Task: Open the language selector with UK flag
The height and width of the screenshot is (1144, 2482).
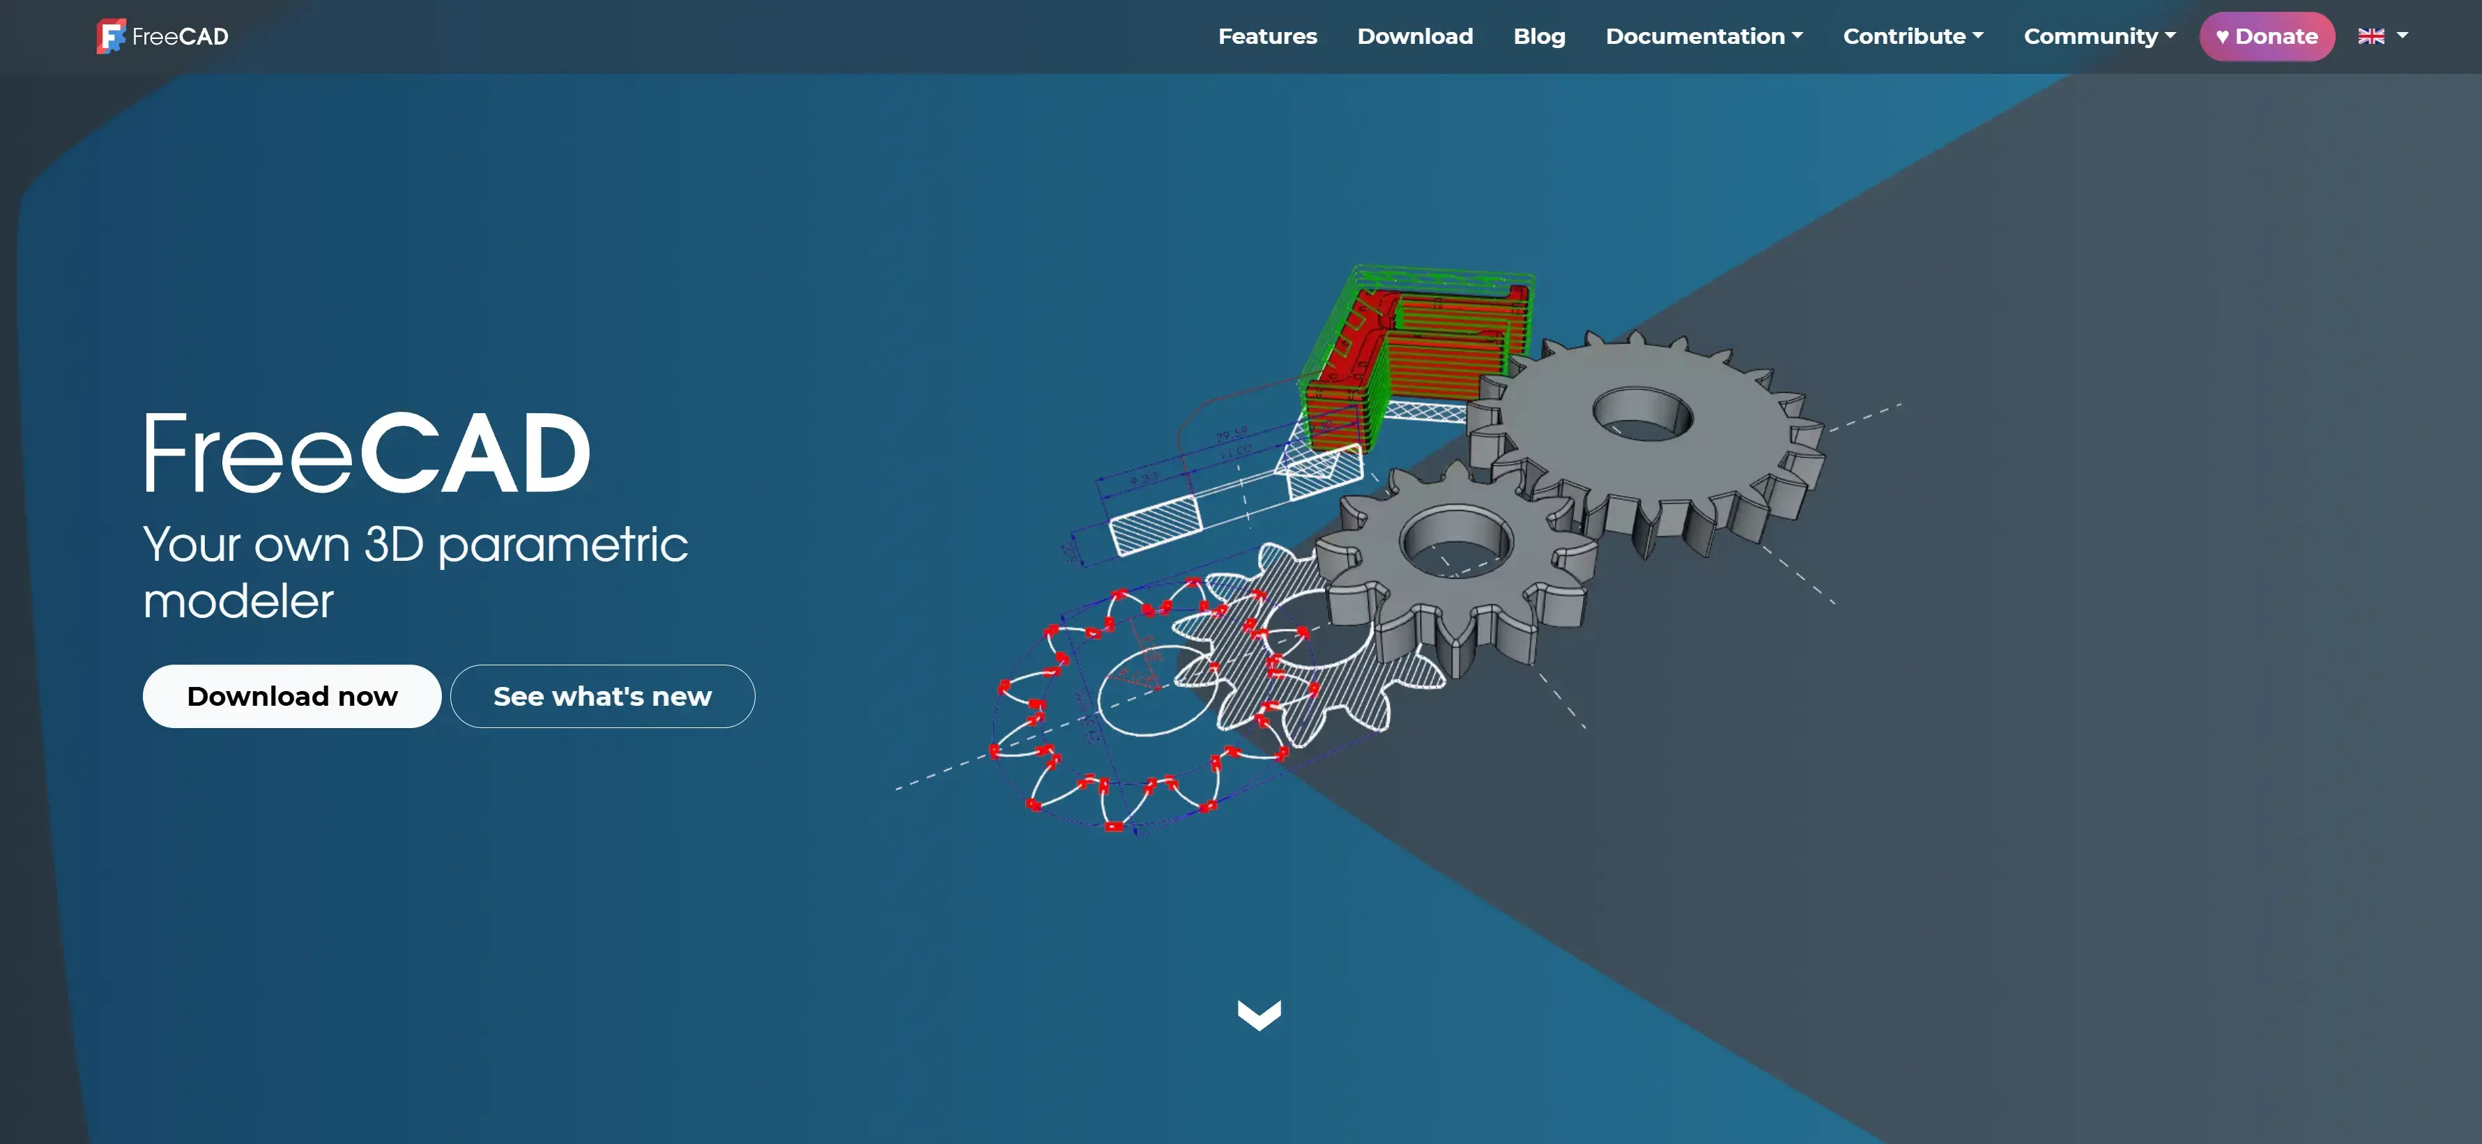Action: (2382, 37)
